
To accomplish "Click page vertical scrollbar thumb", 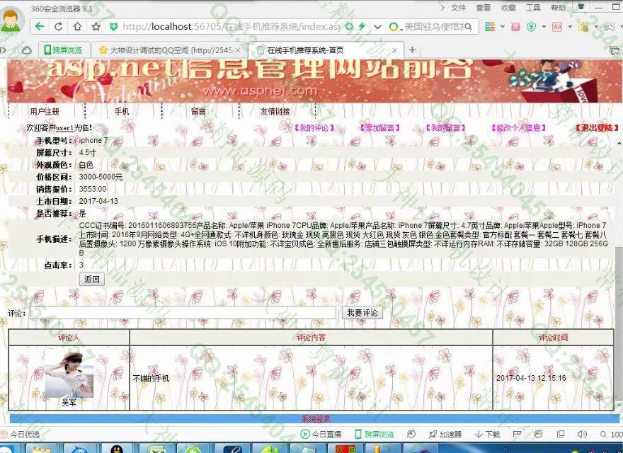I will (x=619, y=323).
